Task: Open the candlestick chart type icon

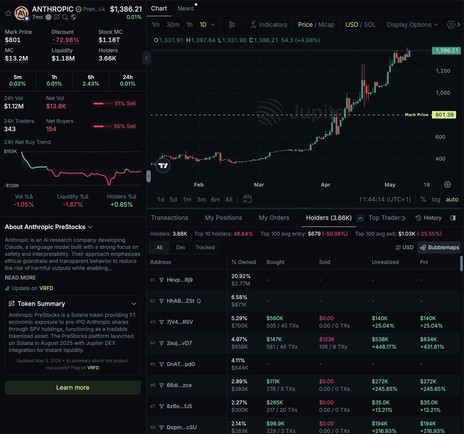Action: point(232,25)
